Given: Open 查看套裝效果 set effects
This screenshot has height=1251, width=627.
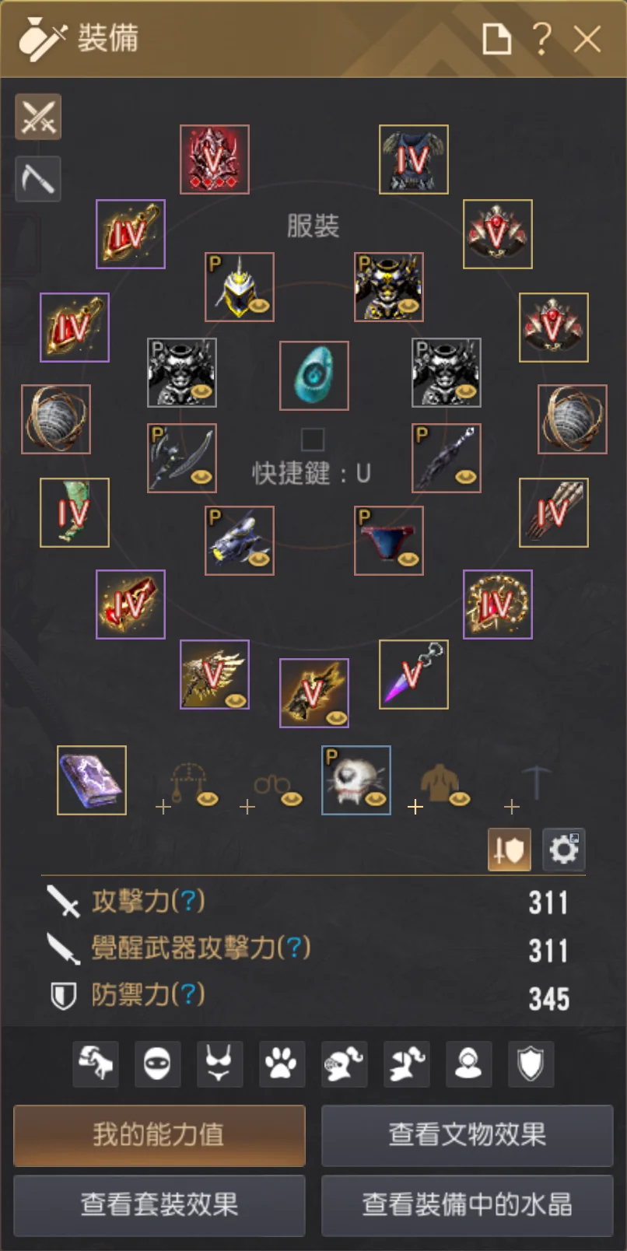Looking at the screenshot, I should pyautogui.click(x=159, y=1205).
